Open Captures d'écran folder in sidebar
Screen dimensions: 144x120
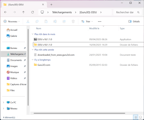coord(17,84)
